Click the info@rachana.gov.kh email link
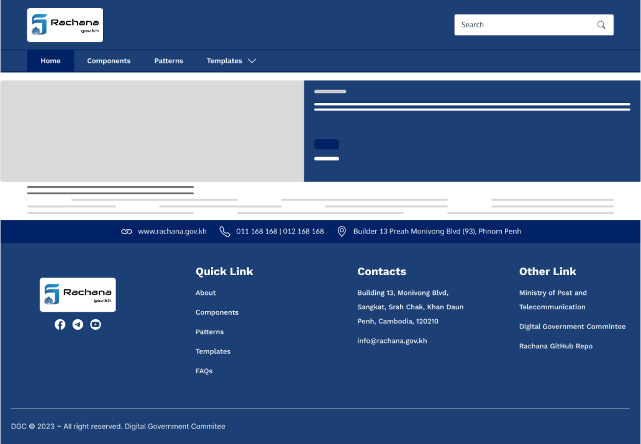This screenshot has height=444, width=641. point(392,341)
